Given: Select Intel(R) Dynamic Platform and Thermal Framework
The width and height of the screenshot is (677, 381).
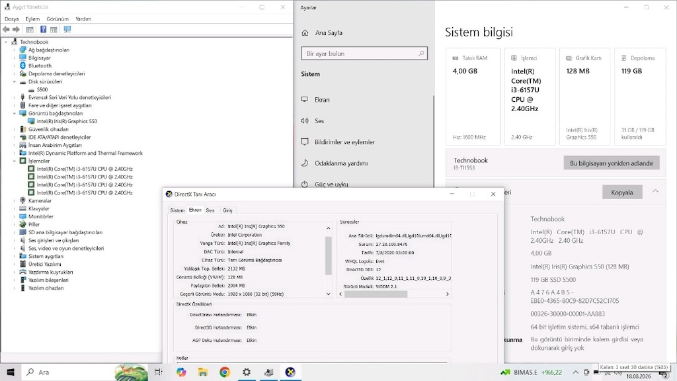Looking at the screenshot, I should (x=85, y=153).
